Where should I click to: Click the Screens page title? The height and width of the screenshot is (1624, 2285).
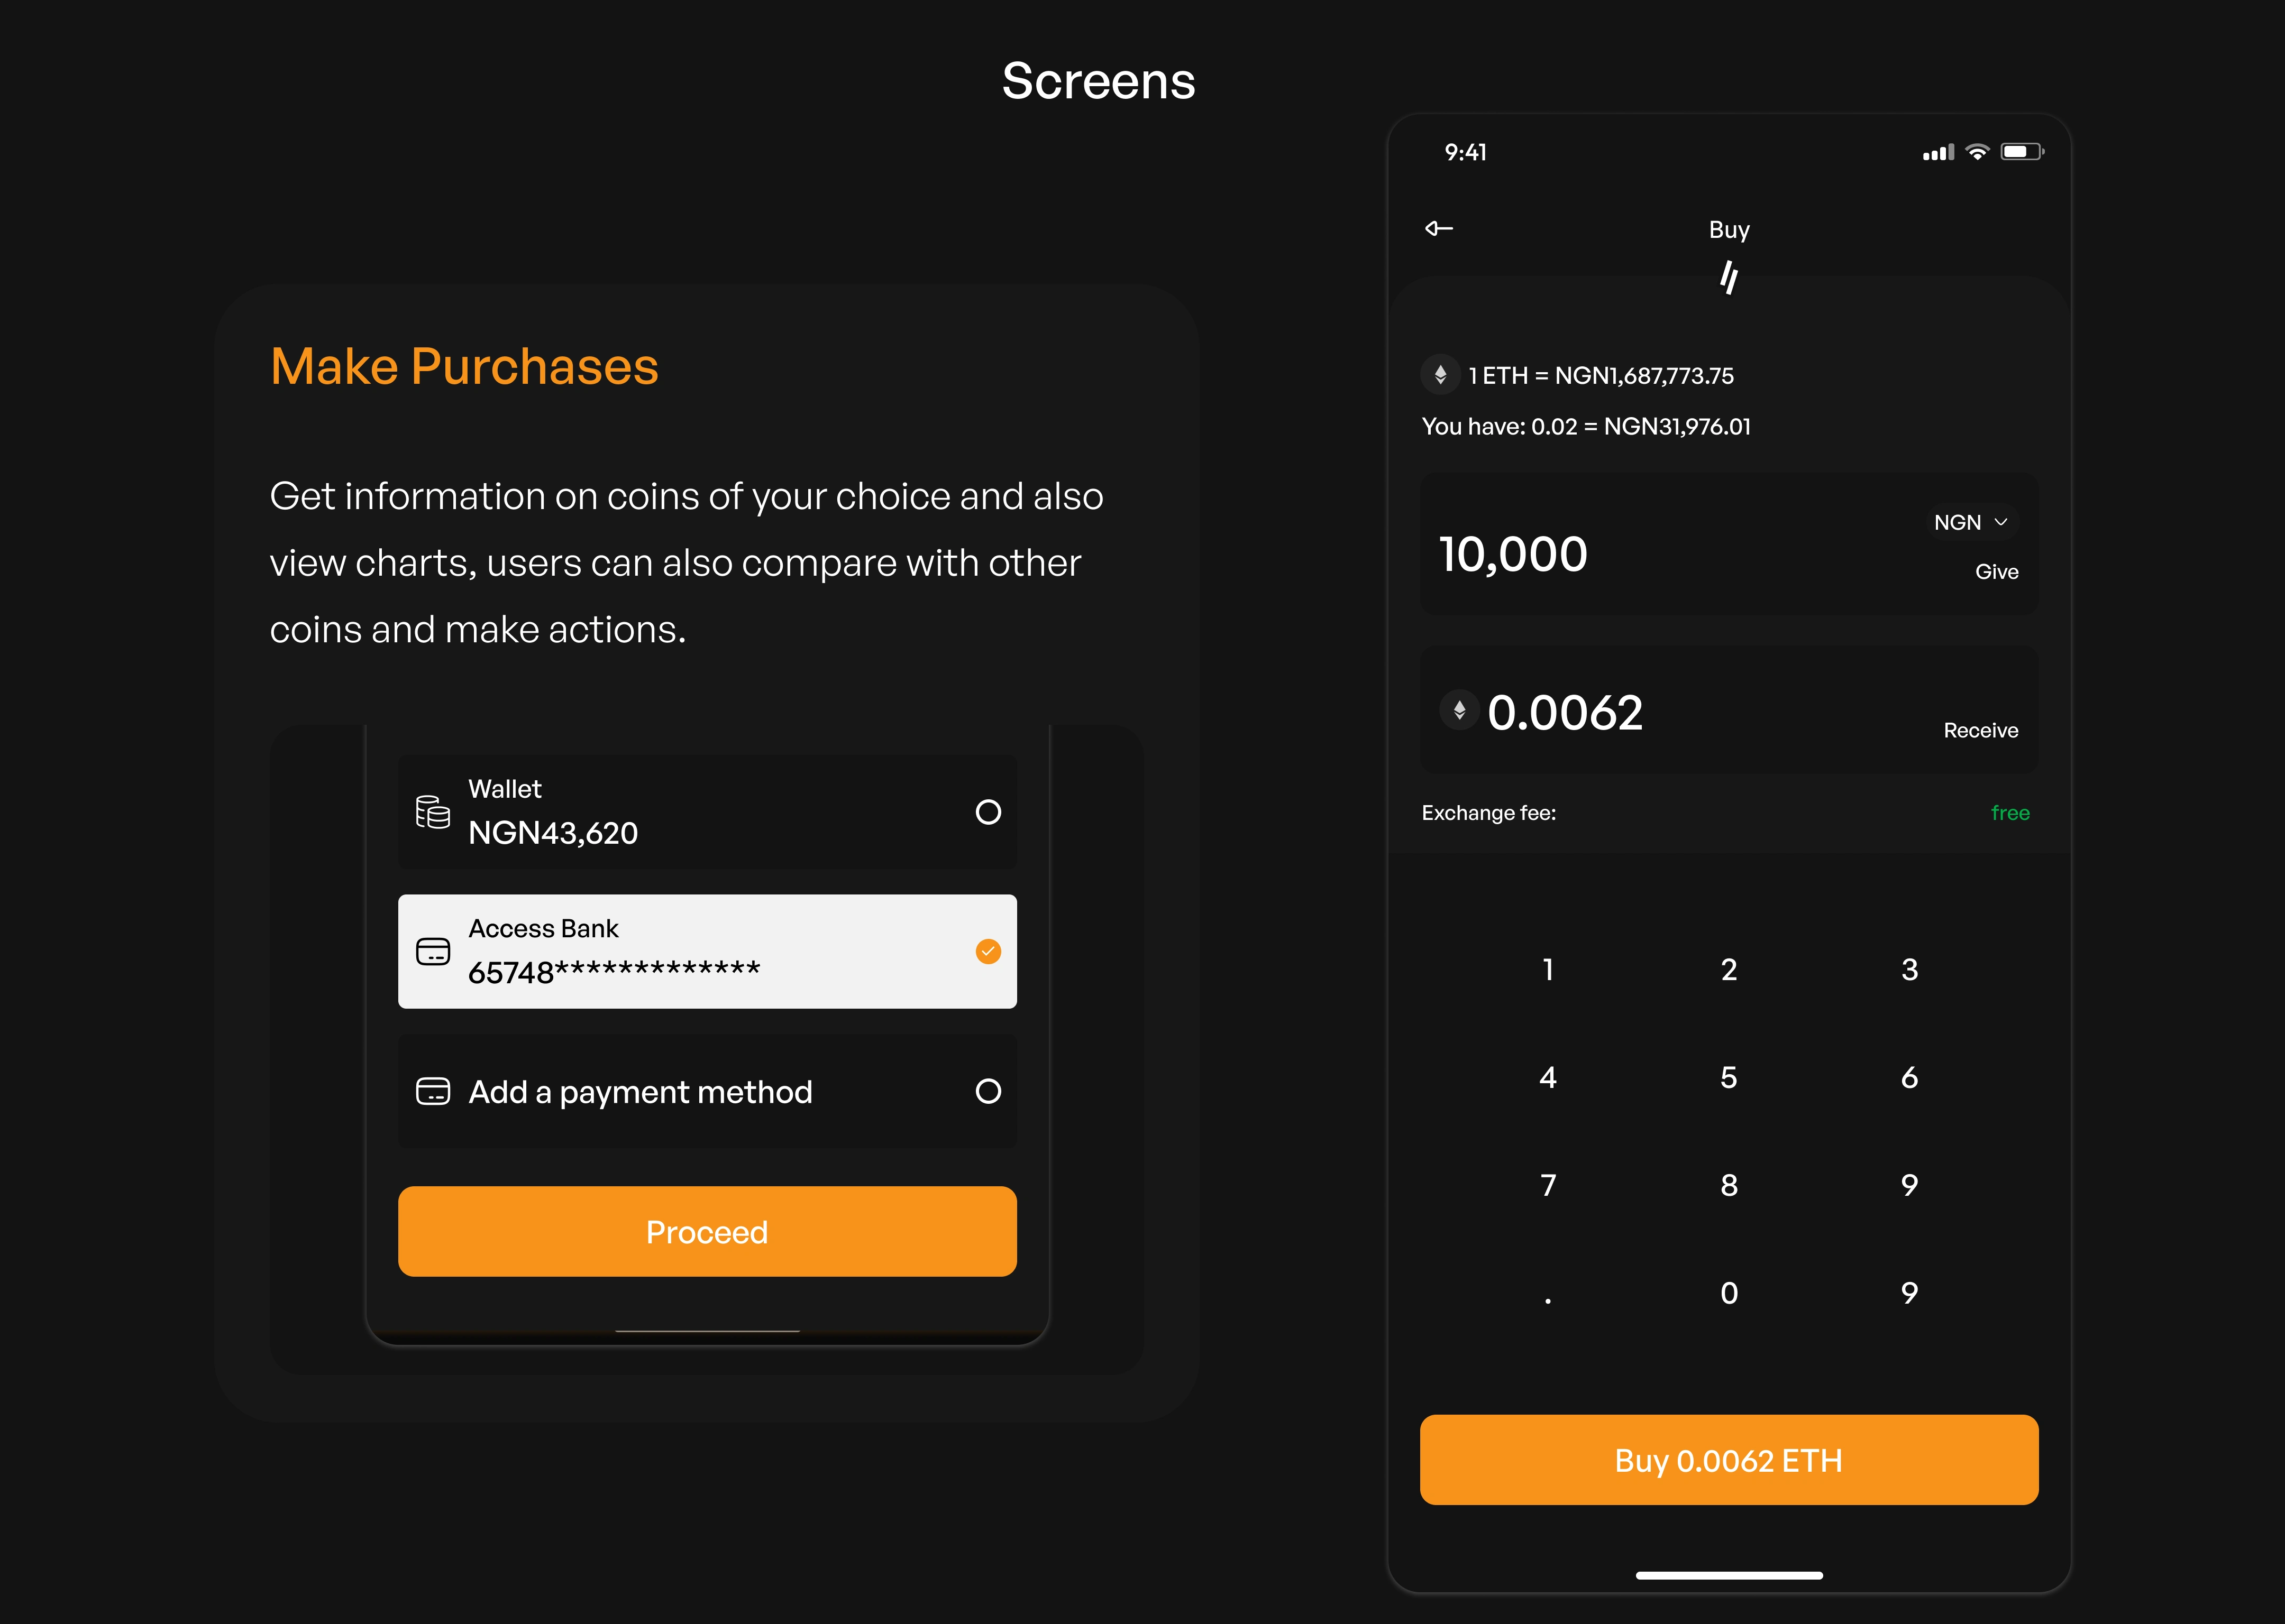click(1099, 81)
